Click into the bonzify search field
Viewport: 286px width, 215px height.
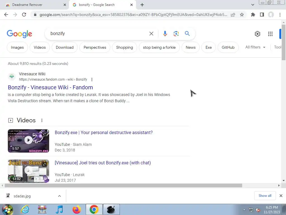click(99, 34)
